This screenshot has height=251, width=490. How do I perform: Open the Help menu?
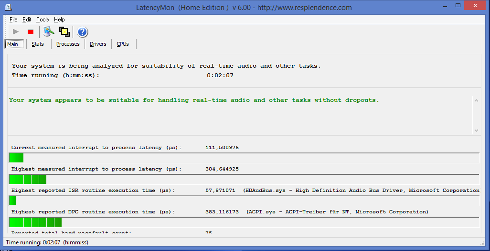(59, 20)
